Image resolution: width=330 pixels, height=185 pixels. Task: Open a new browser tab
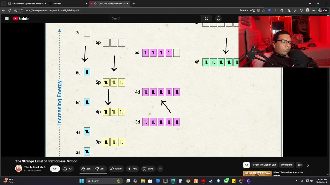point(134,4)
